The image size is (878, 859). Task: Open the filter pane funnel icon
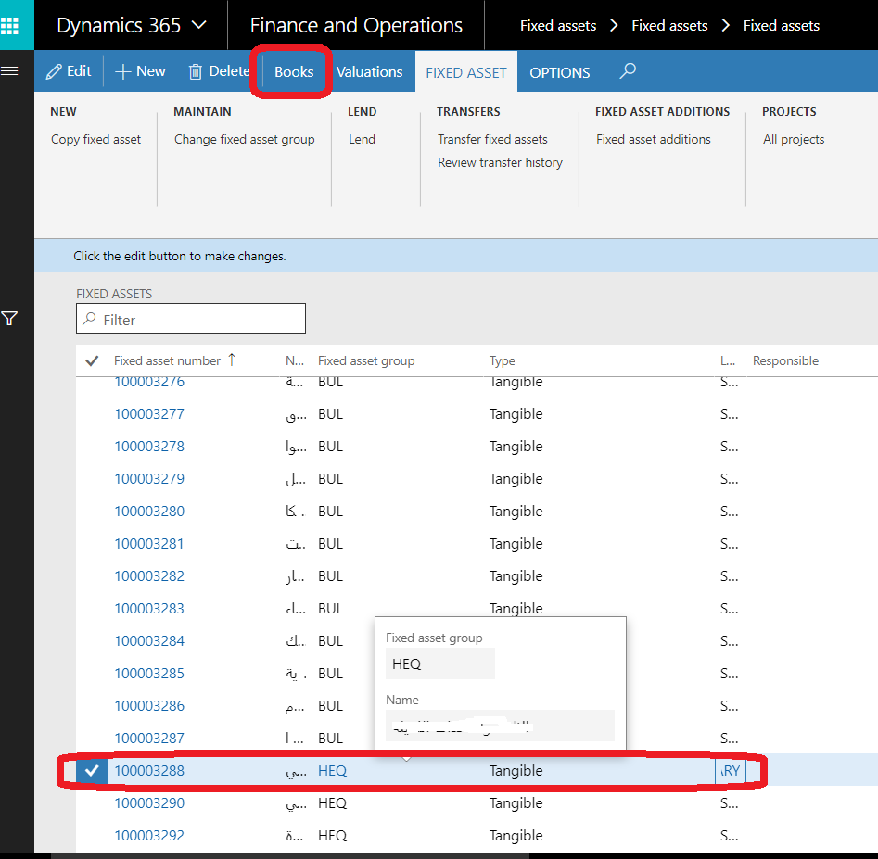[9, 319]
